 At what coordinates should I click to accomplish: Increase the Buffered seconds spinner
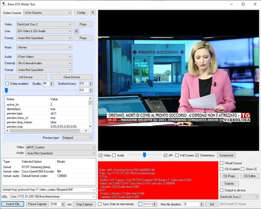click(x=90, y=82)
